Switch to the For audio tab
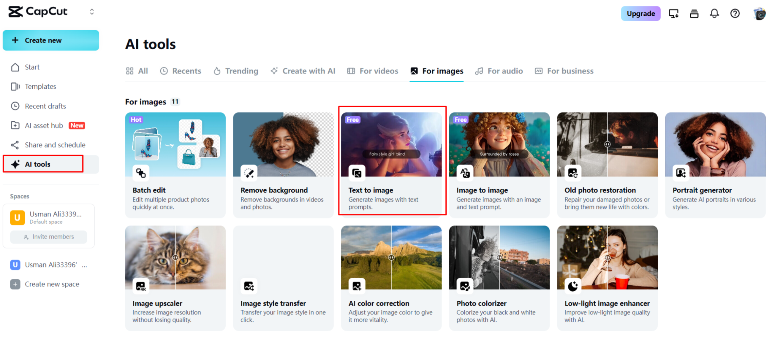 pyautogui.click(x=499, y=71)
